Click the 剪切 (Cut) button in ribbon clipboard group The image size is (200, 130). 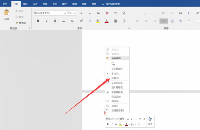(19, 11)
